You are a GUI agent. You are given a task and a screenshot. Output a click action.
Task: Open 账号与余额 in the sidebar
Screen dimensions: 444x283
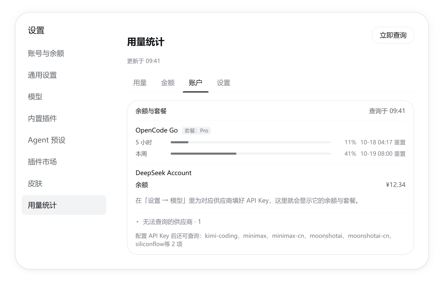(x=64, y=53)
